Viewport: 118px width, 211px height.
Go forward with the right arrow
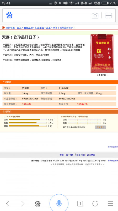[23, 203]
